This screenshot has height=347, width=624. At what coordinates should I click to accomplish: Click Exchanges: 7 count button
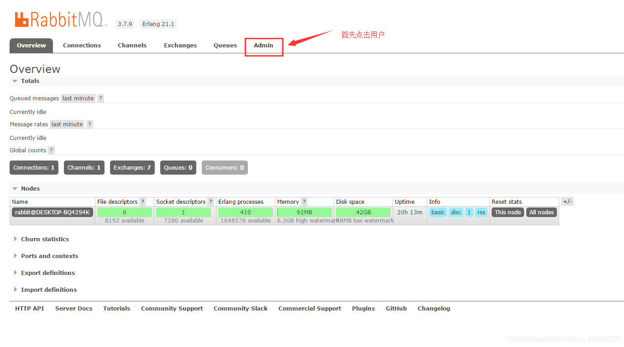[x=132, y=167]
